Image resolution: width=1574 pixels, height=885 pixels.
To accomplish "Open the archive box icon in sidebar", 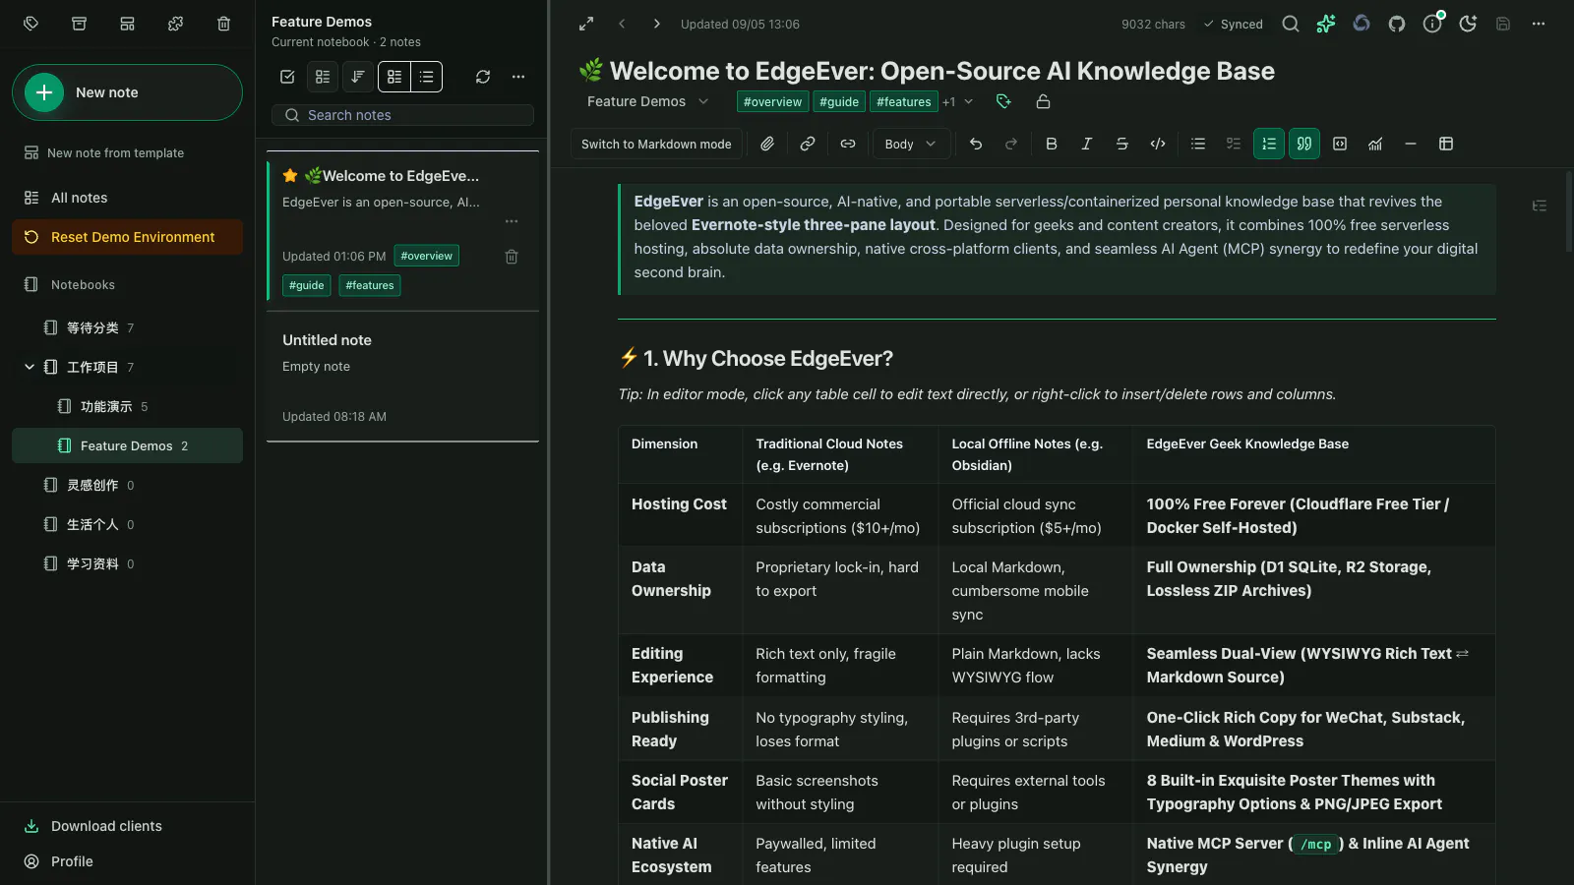I will point(80,24).
